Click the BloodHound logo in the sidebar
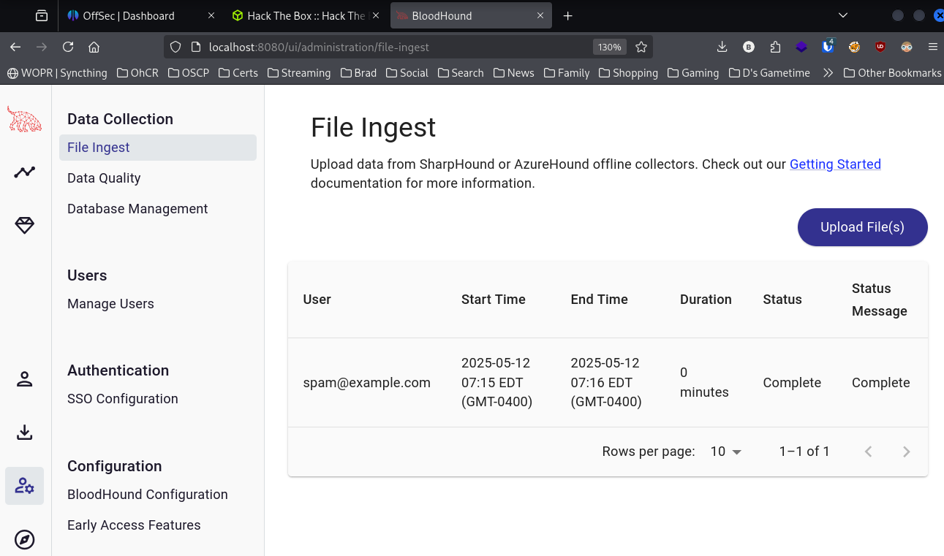This screenshot has width=944, height=556. pos(24,118)
